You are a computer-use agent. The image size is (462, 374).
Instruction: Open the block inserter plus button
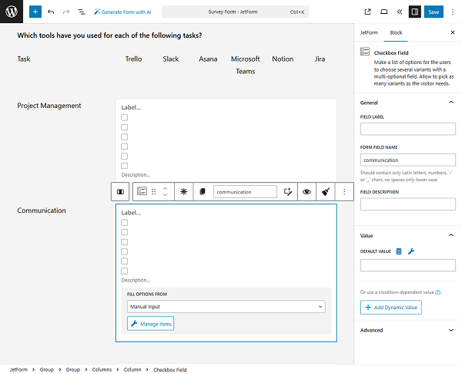35,12
